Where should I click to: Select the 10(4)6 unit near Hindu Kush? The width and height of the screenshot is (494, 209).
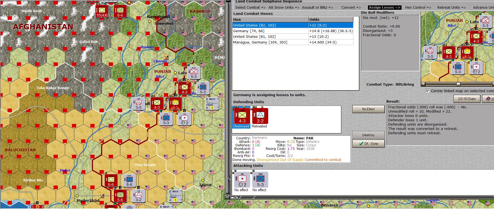coord(102,11)
